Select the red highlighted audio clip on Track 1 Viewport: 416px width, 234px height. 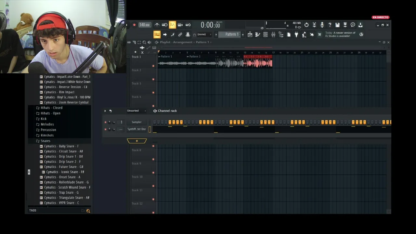[258, 61]
